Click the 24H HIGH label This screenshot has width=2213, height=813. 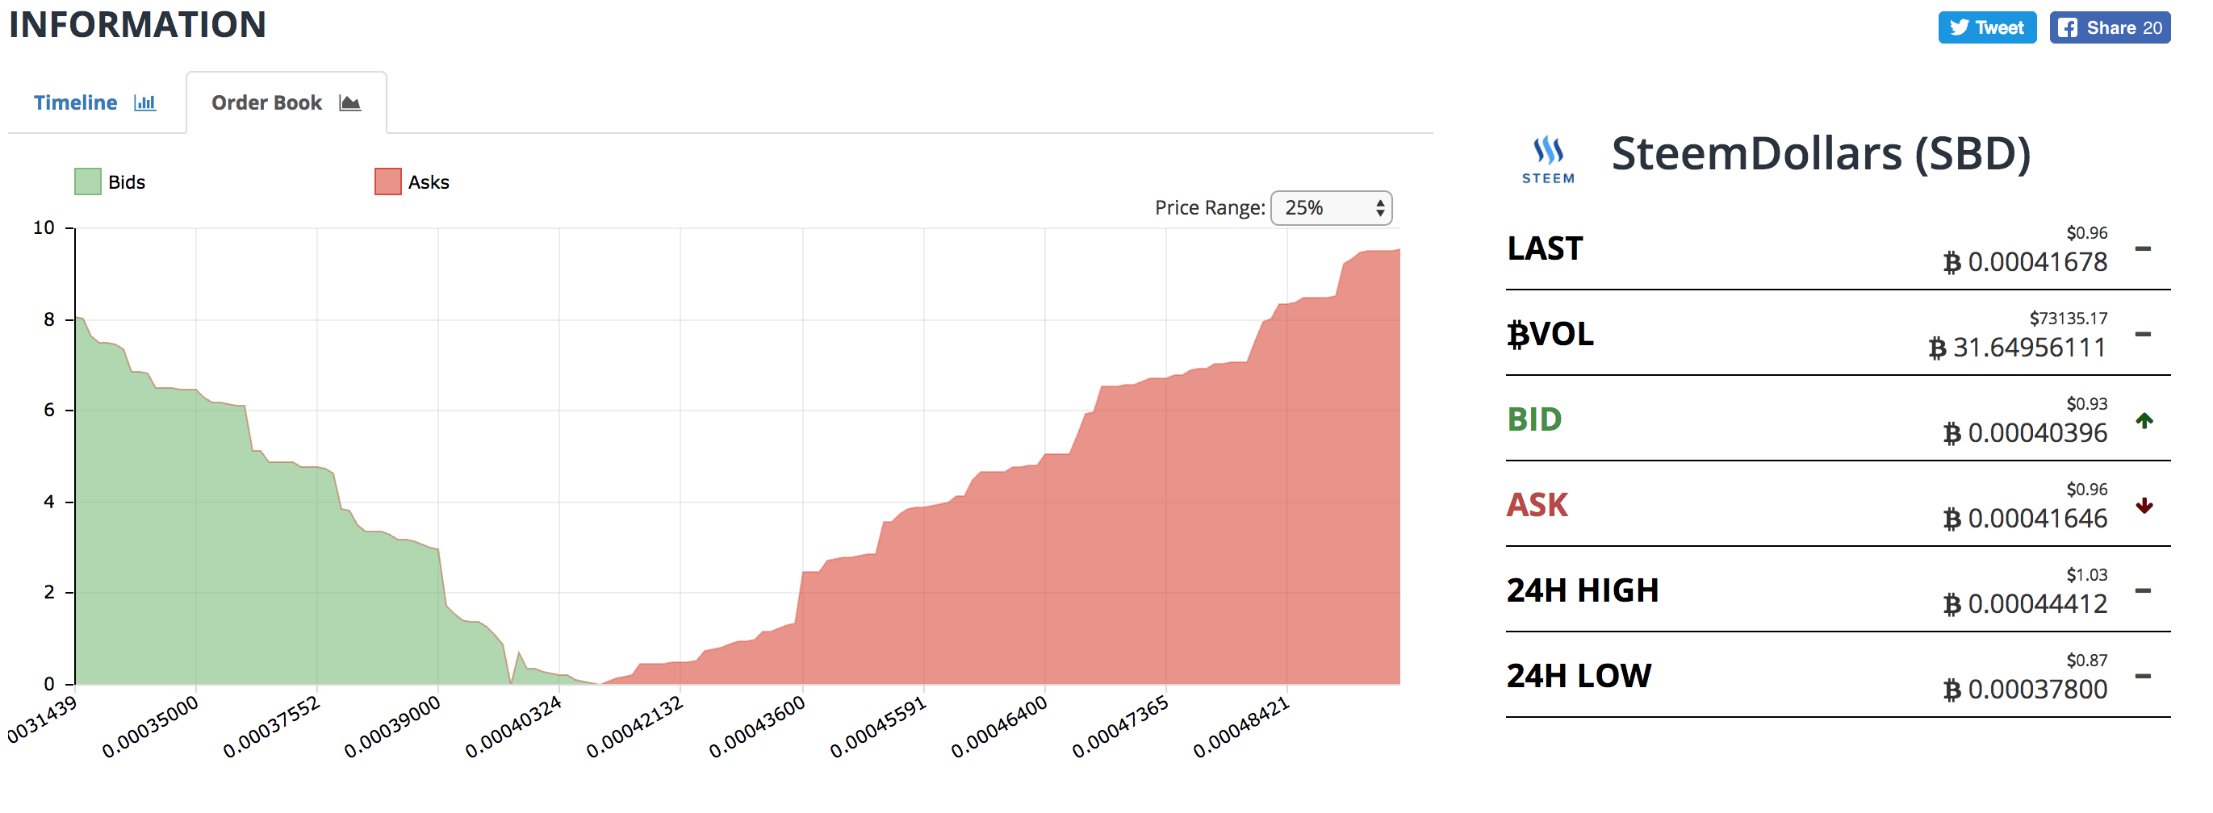pos(1583,590)
